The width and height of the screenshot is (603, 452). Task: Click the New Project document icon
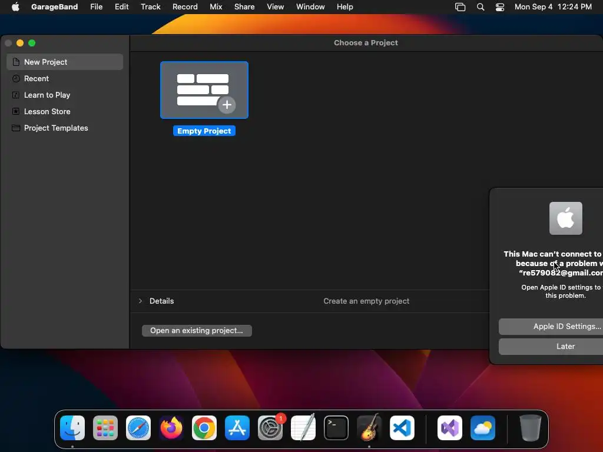16,62
